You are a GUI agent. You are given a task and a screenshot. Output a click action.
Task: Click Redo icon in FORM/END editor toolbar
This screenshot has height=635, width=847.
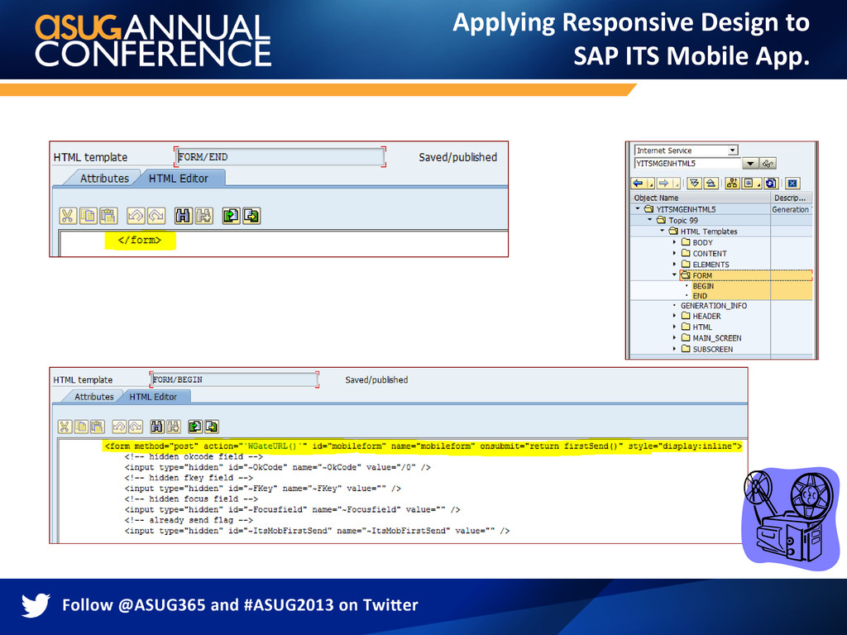tap(156, 216)
